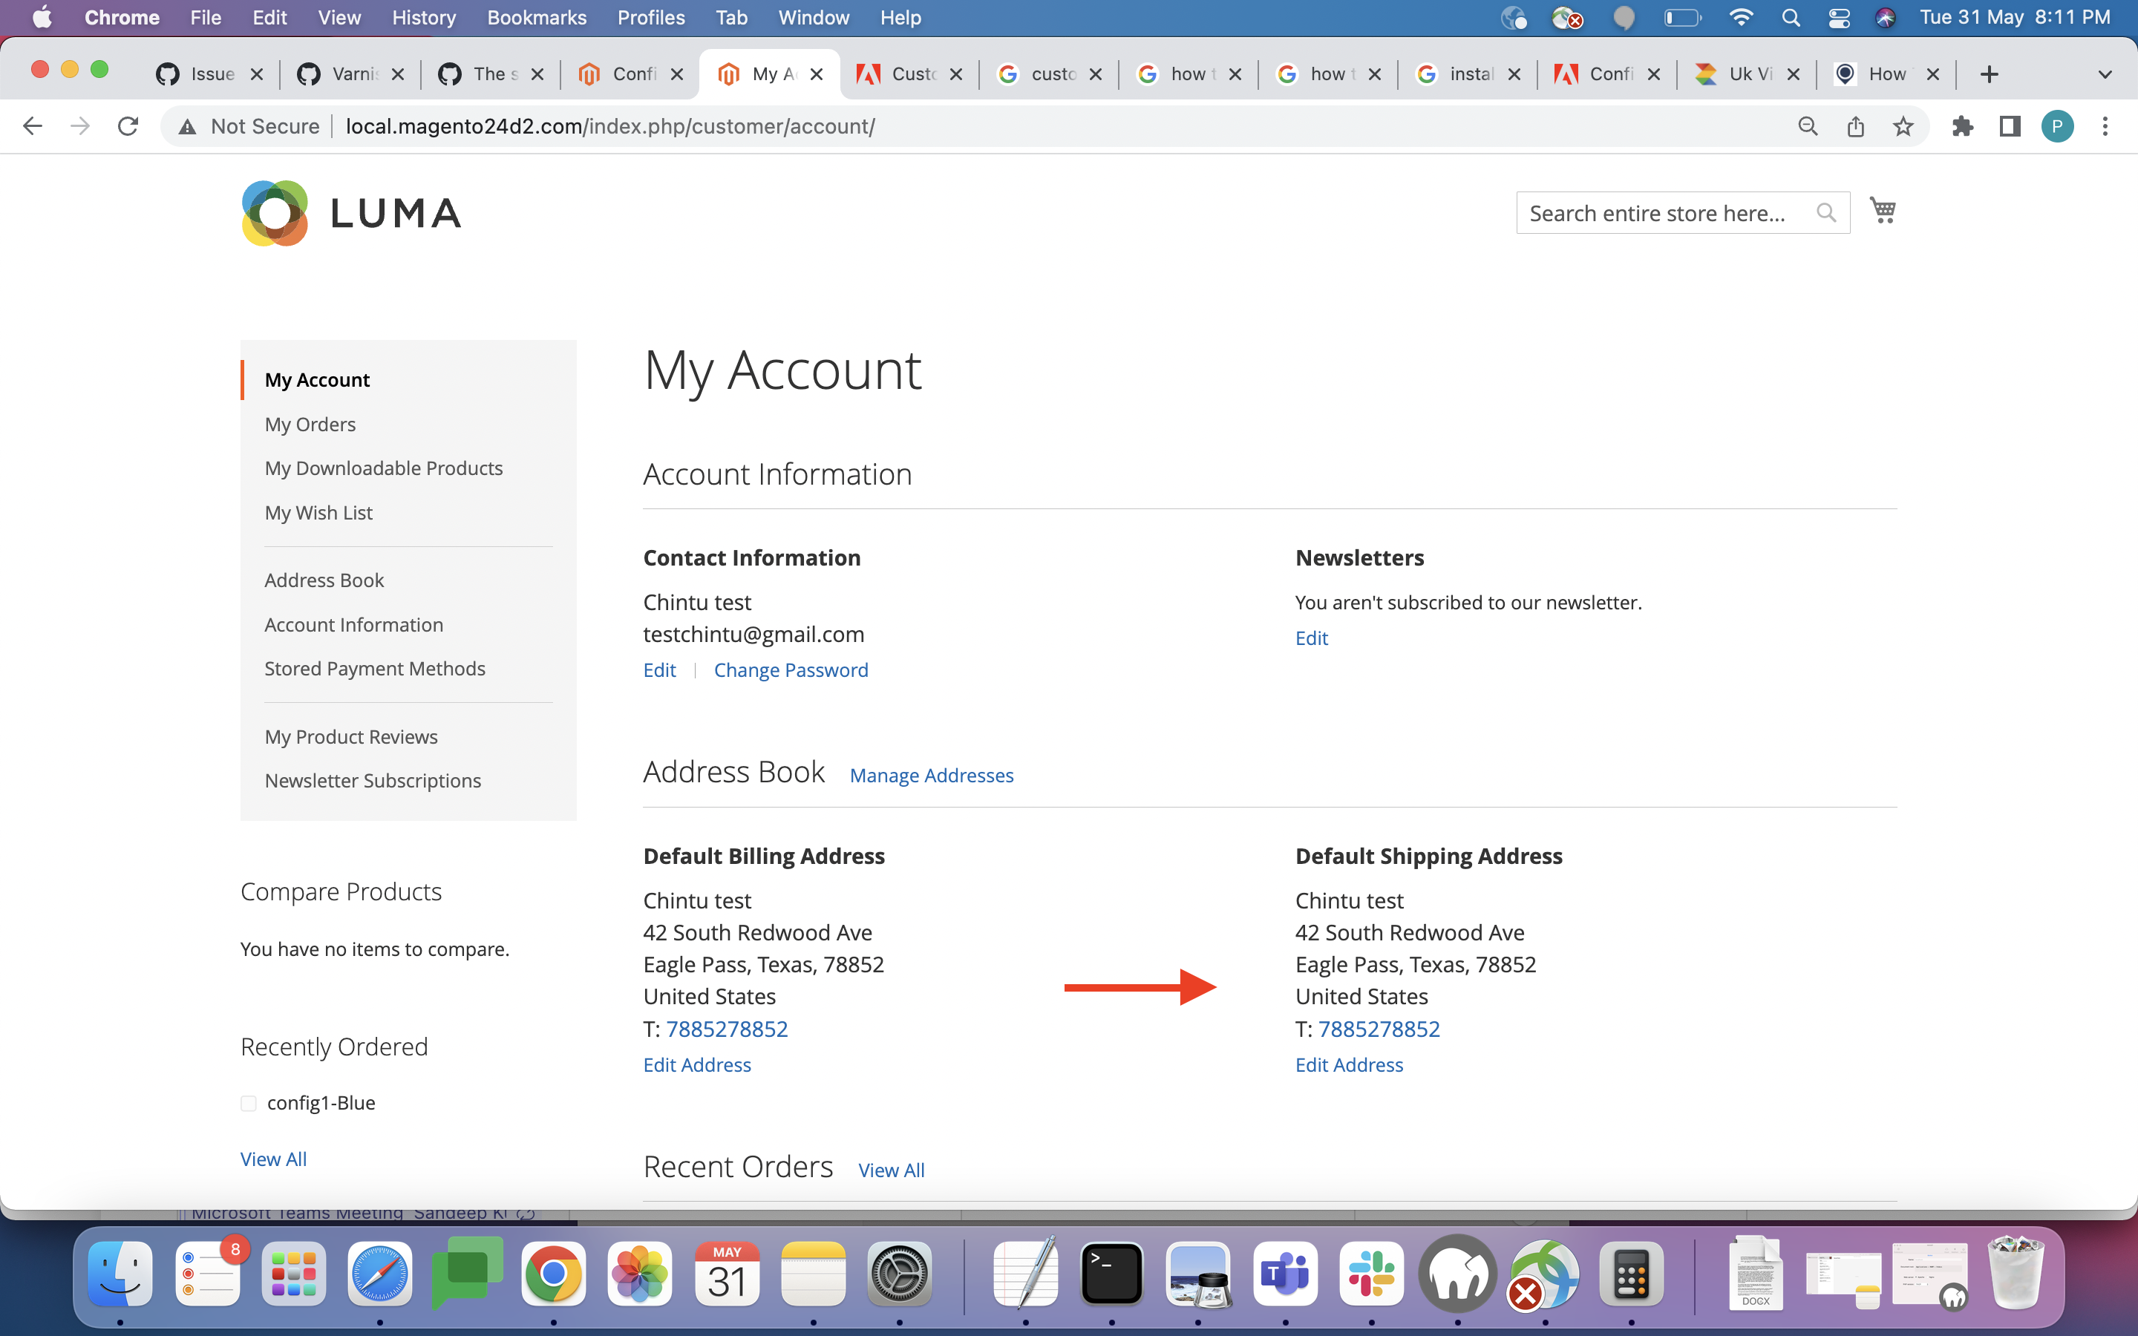Click the store search magnifier icon
The height and width of the screenshot is (1336, 2138).
(1825, 213)
